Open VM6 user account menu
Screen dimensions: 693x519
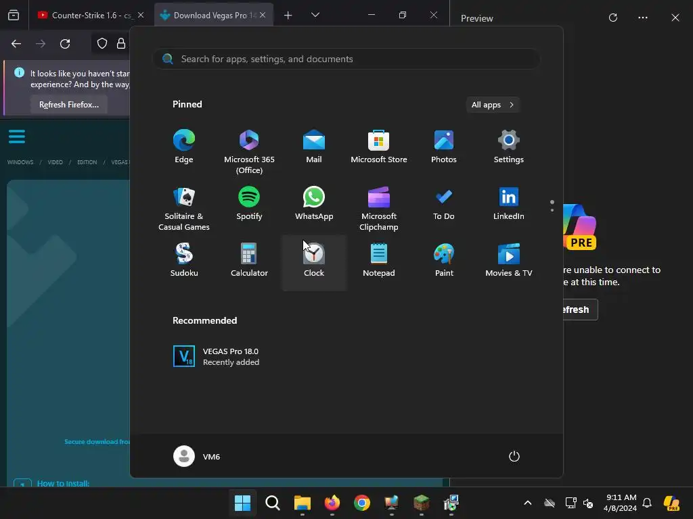[197, 456]
